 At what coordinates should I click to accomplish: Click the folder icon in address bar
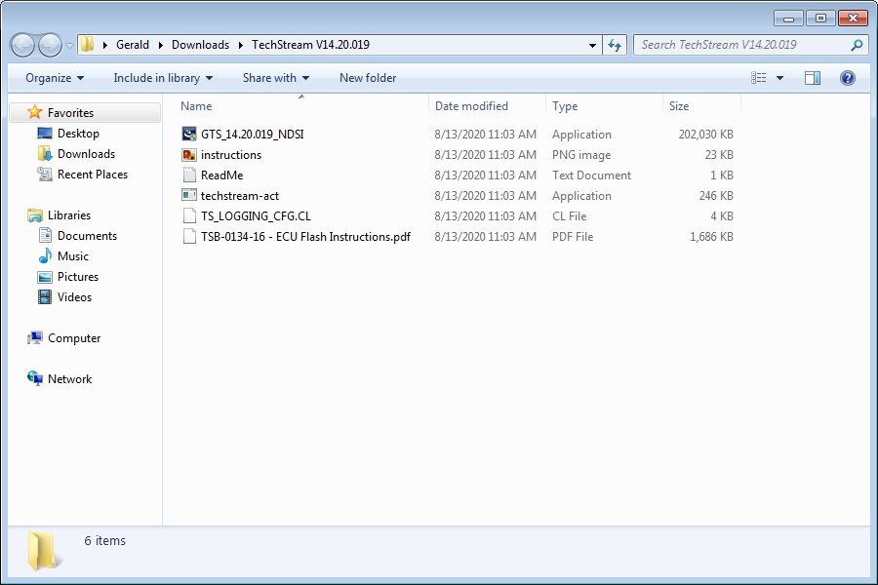tap(88, 44)
